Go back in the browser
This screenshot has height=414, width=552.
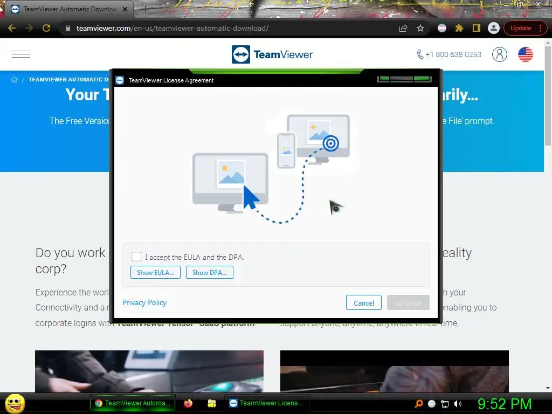tap(12, 28)
